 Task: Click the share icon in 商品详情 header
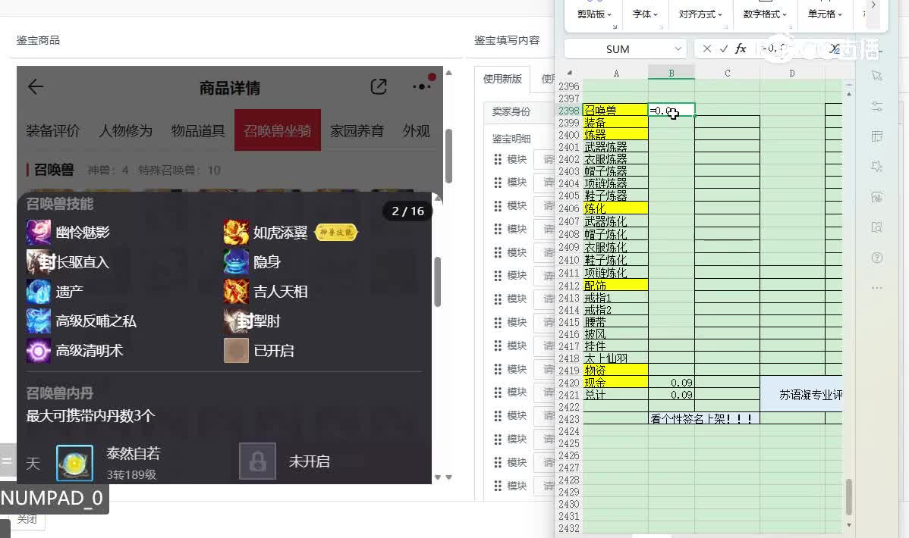379,87
